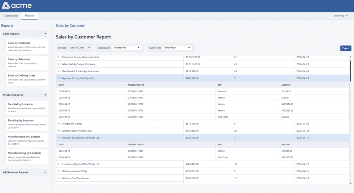The image size is (354, 193).
Task: Expand the Northbend Right of Way Works row
Action: coord(59,164)
